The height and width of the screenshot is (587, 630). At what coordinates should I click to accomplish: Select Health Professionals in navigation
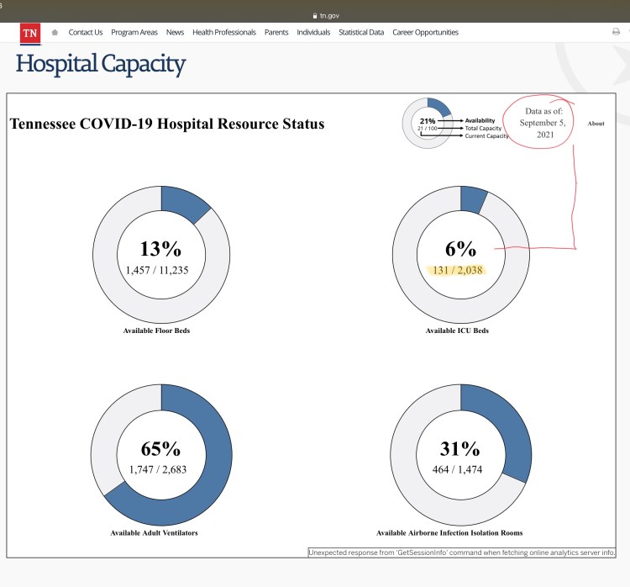(x=224, y=33)
